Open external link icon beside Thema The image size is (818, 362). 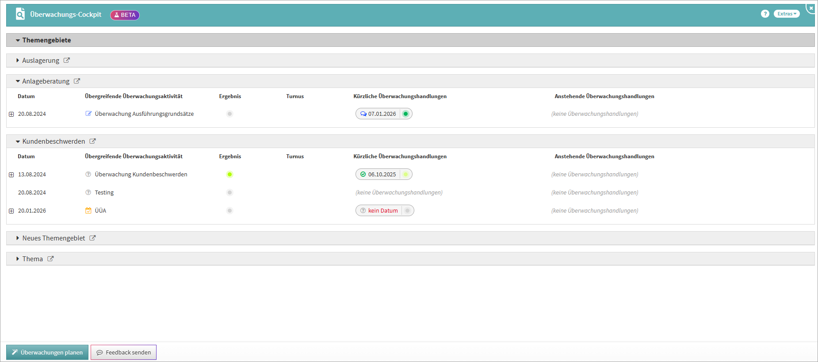click(51, 259)
